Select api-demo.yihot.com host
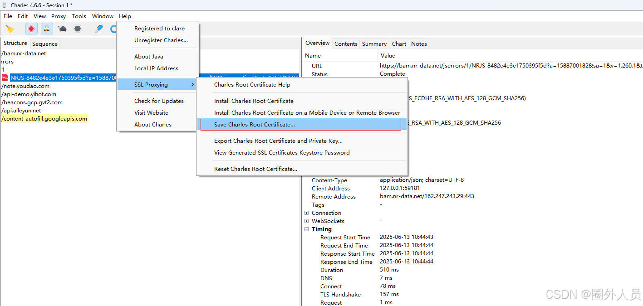The image size is (643, 306). pos(29,94)
